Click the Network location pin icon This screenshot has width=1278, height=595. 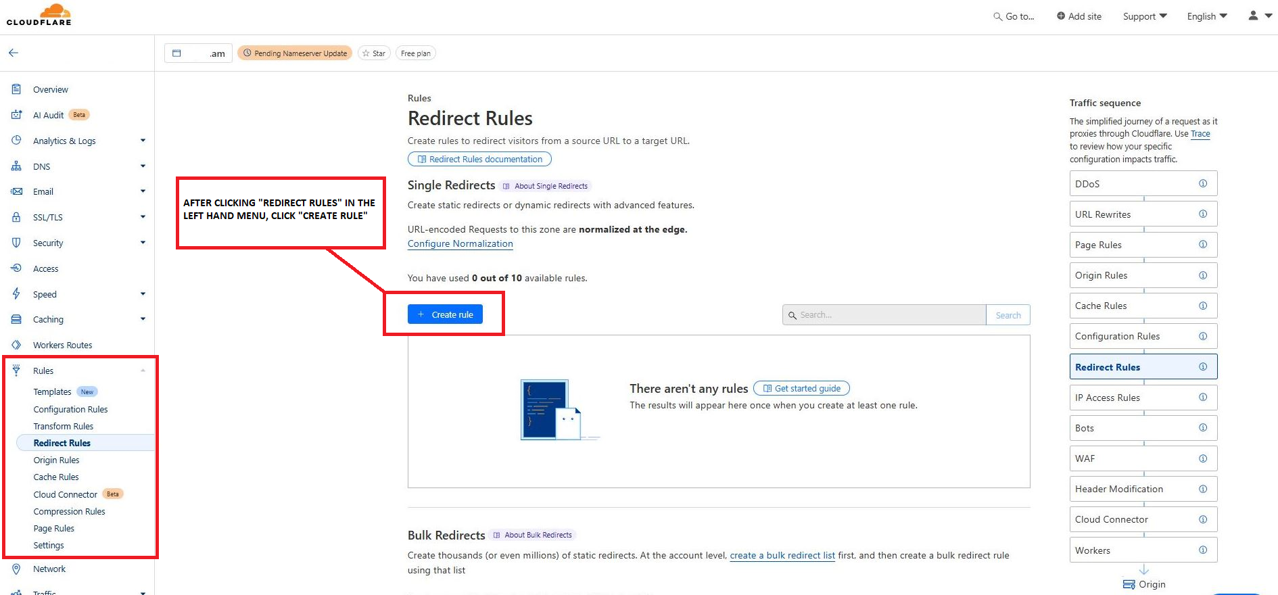click(16, 569)
